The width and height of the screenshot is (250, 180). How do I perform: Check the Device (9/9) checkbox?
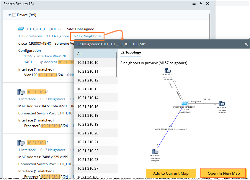coord(14,15)
